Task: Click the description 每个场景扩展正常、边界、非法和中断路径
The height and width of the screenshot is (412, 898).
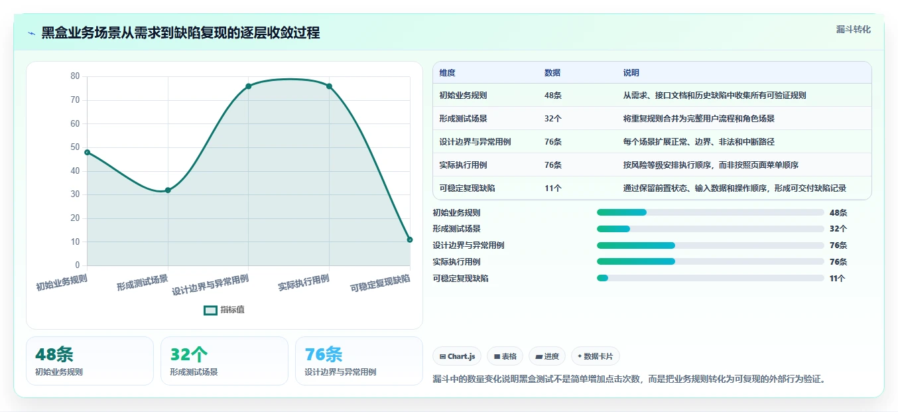Action: point(699,142)
